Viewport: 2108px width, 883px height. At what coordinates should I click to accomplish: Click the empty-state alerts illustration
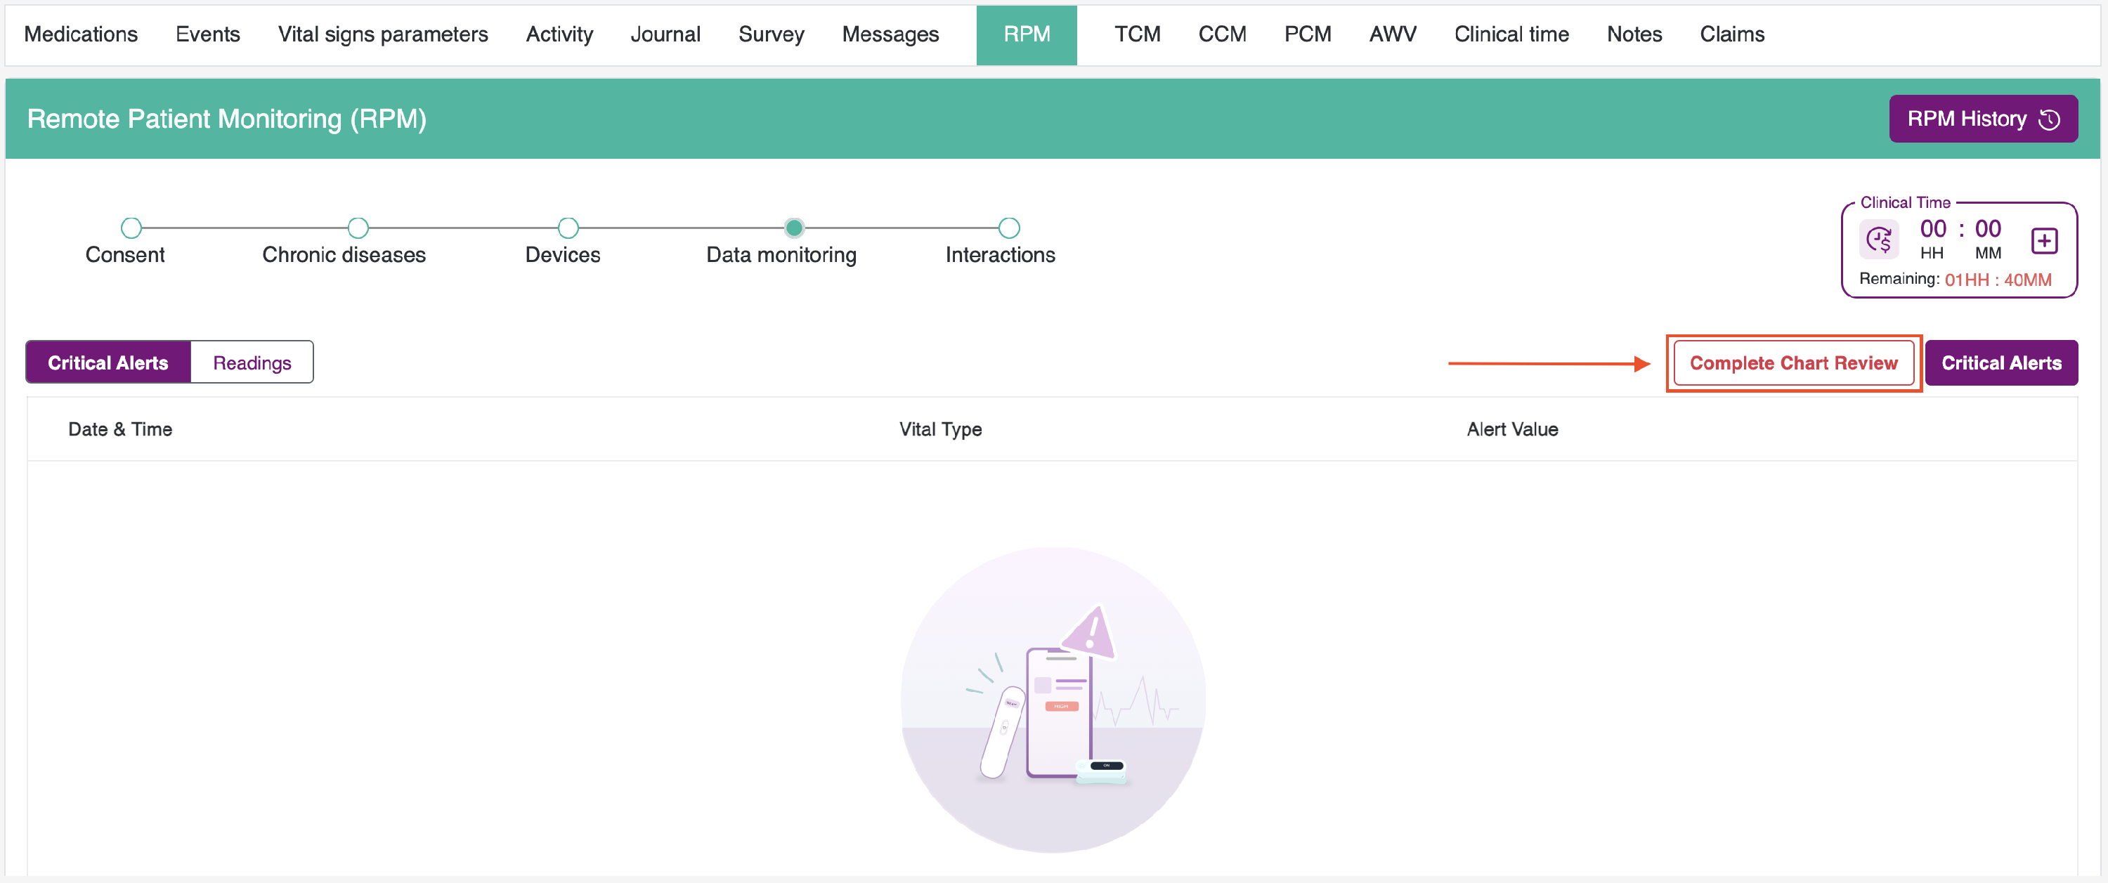point(1053,700)
